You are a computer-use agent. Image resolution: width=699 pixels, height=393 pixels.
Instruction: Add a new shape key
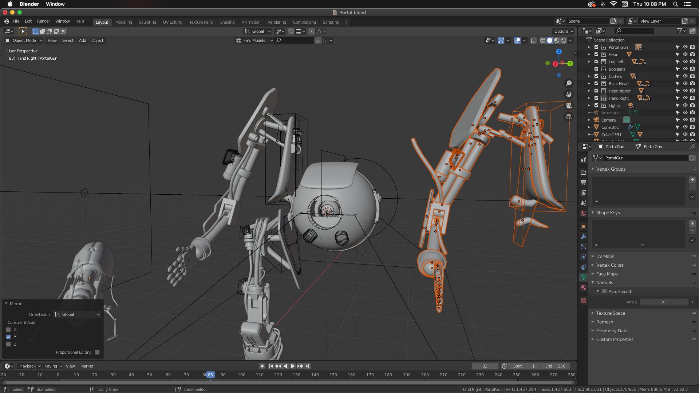pos(692,223)
